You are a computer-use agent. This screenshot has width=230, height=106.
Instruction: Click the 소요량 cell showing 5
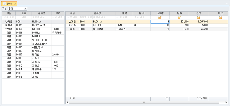click(x=160, y=22)
